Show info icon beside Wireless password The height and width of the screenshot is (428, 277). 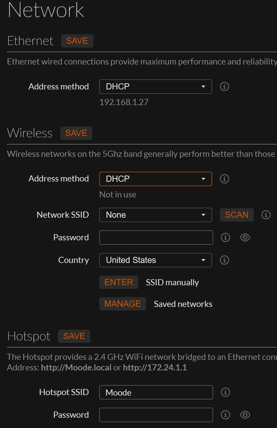click(x=225, y=237)
